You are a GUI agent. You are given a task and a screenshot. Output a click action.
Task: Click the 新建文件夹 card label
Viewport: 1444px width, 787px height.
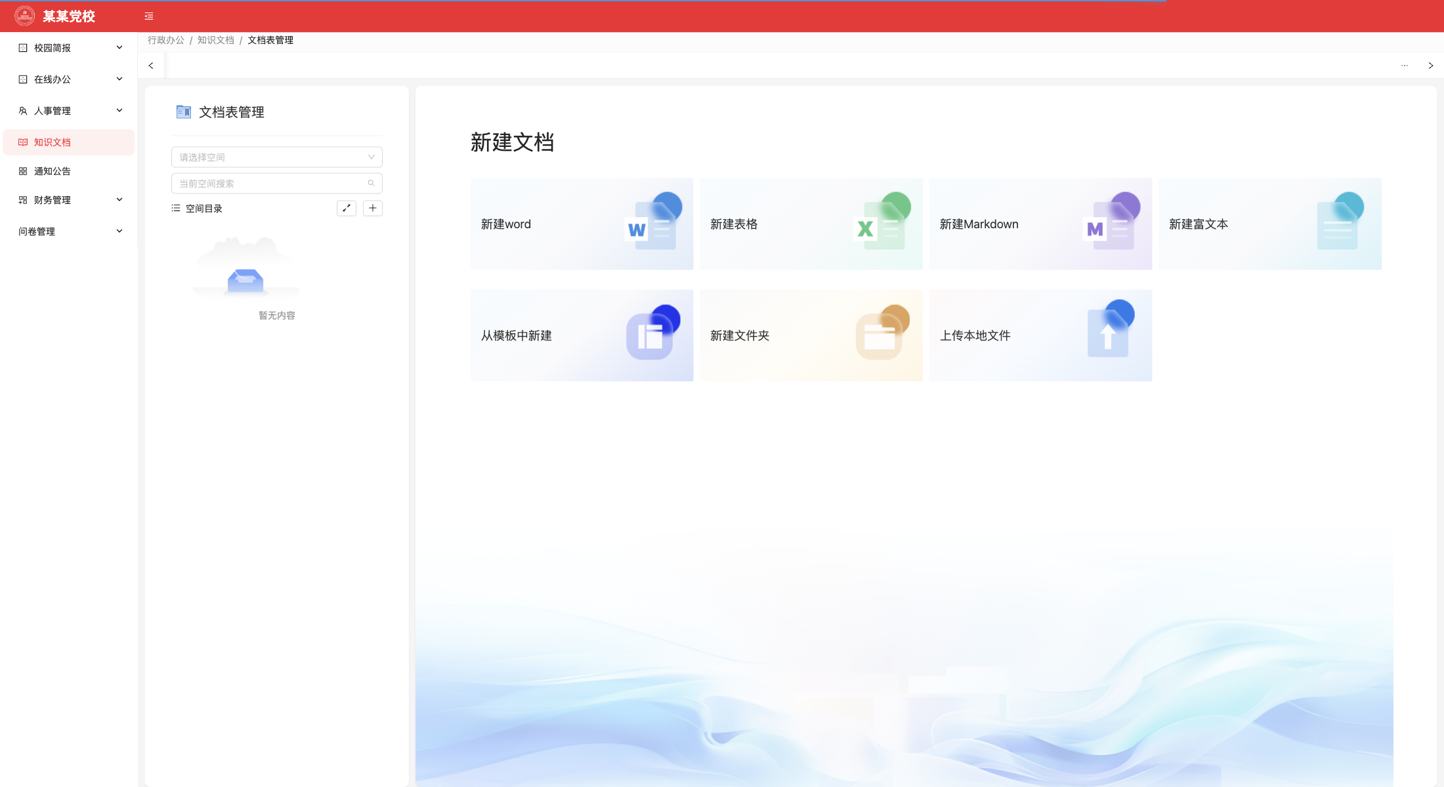pyautogui.click(x=740, y=336)
